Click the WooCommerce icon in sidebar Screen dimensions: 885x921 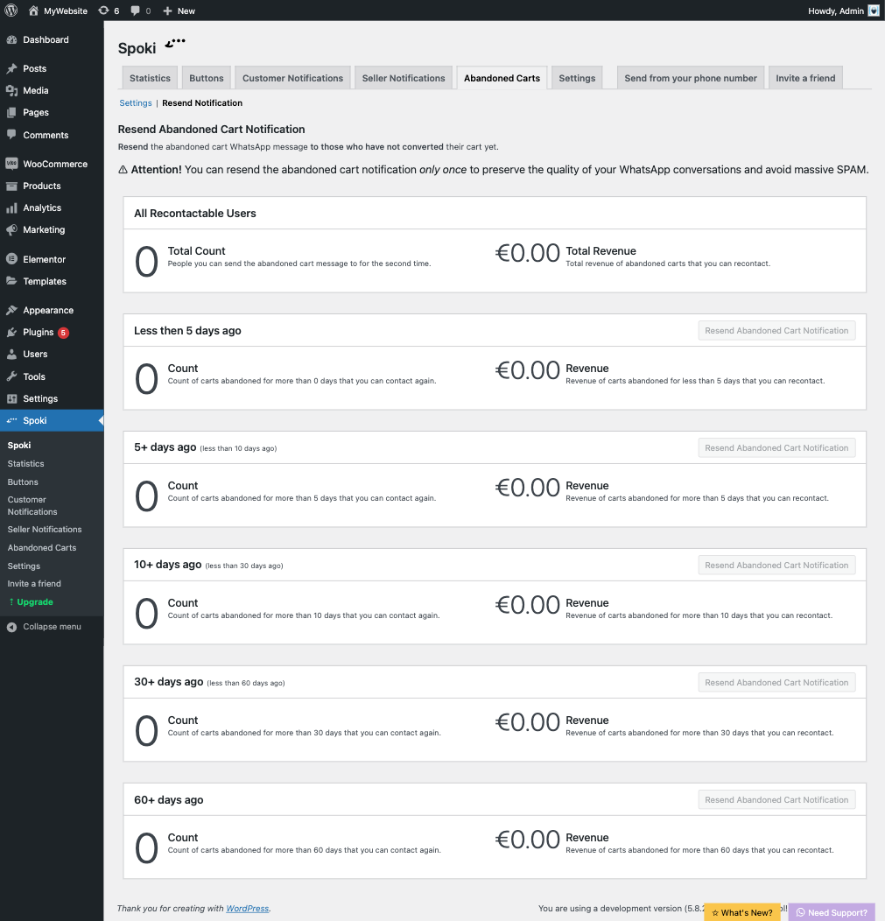[11, 164]
